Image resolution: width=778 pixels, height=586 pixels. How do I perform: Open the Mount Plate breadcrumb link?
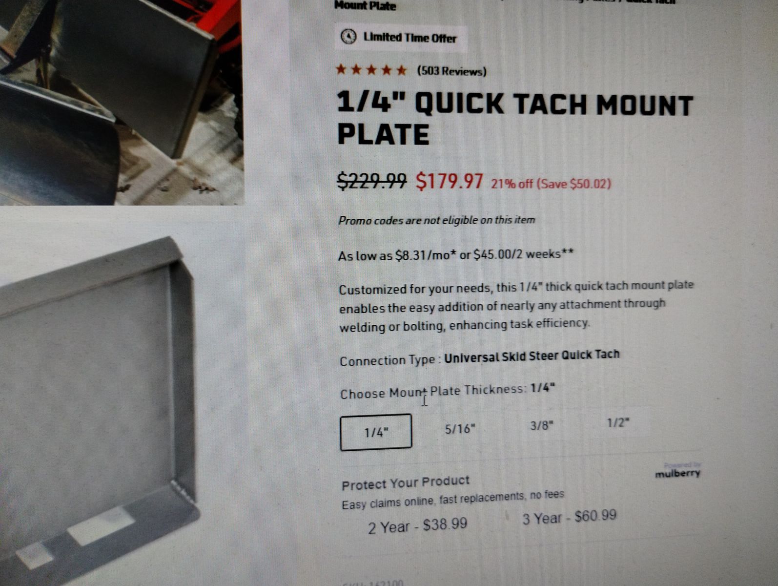click(x=365, y=5)
